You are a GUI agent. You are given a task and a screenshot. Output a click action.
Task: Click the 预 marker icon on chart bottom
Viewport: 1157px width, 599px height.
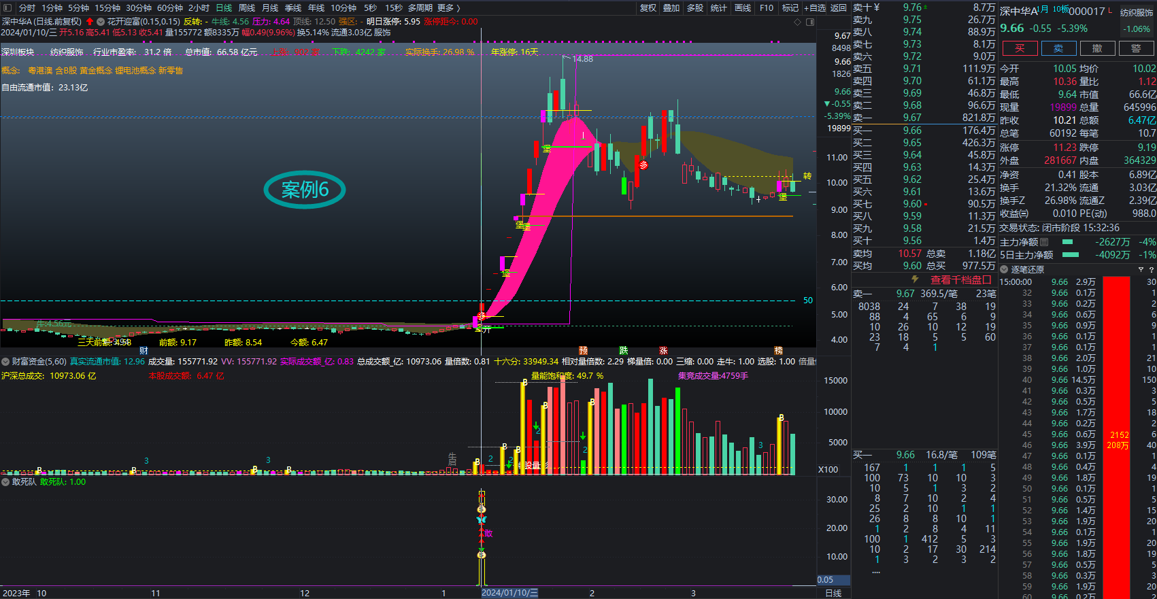584,351
